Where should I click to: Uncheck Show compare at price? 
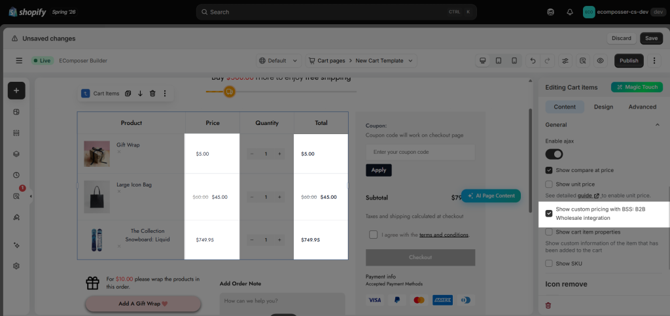549,170
